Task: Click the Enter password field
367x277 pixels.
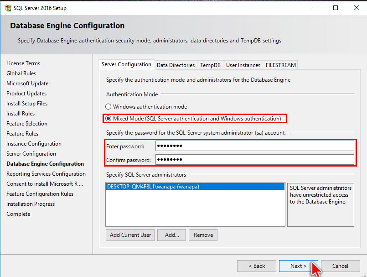Action: (x=255, y=146)
